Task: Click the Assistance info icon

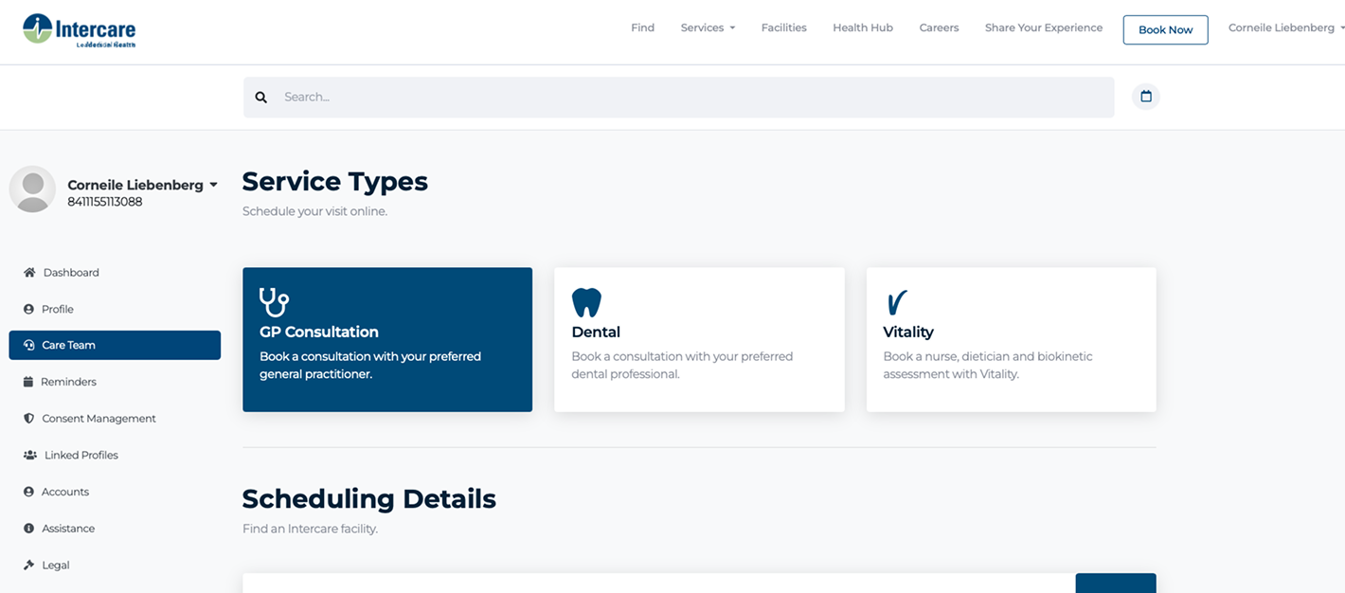Action: pos(28,529)
